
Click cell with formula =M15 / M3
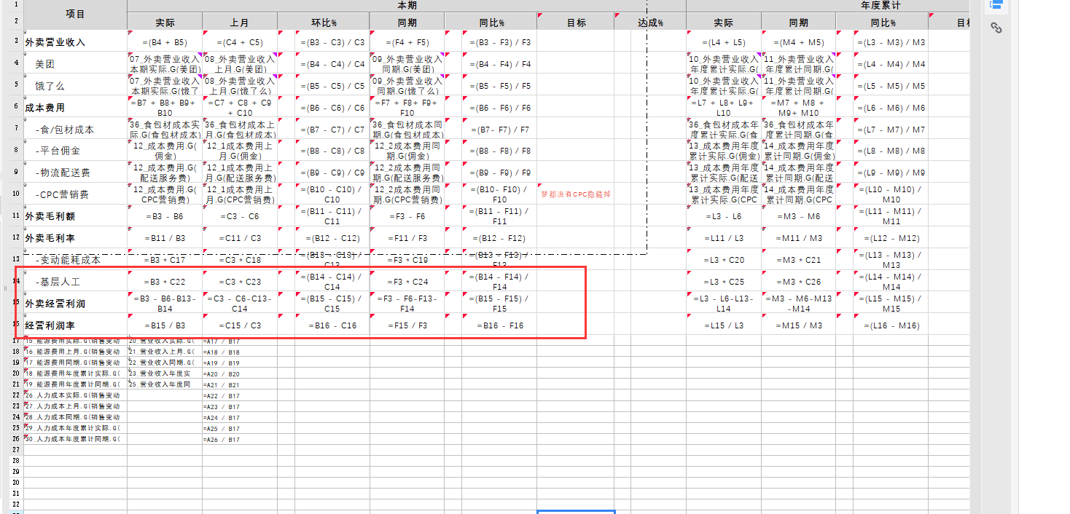[798, 325]
